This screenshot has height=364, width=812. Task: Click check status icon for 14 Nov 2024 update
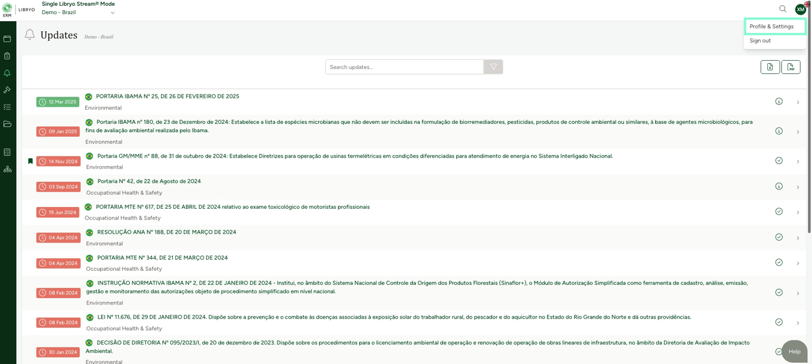[x=779, y=160]
